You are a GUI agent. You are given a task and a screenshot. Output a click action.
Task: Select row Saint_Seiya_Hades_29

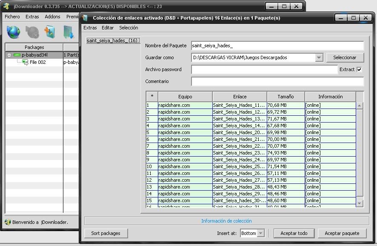coord(251,194)
